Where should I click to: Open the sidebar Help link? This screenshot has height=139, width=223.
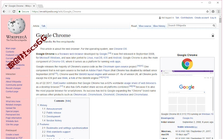[x=8, y=78]
